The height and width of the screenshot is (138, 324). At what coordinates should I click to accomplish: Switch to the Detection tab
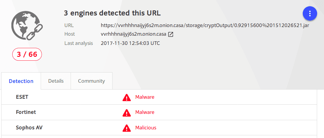pos(21,81)
